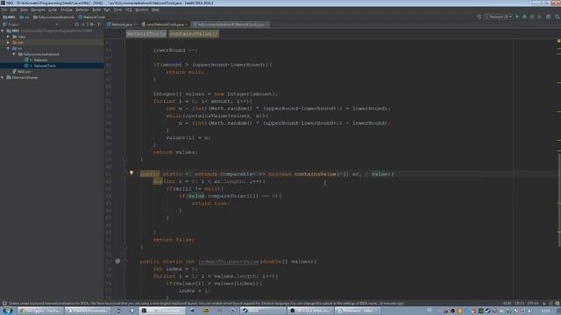Screen dimensions: 561x315
Task: Open the Edit menu
Action: click(x=14, y=10)
